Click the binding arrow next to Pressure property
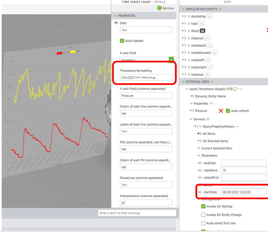The width and height of the screenshot is (268, 232). (x=192, y=111)
